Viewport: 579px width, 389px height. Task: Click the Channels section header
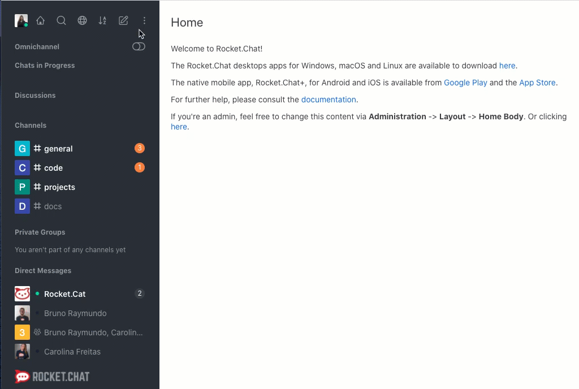(x=31, y=125)
